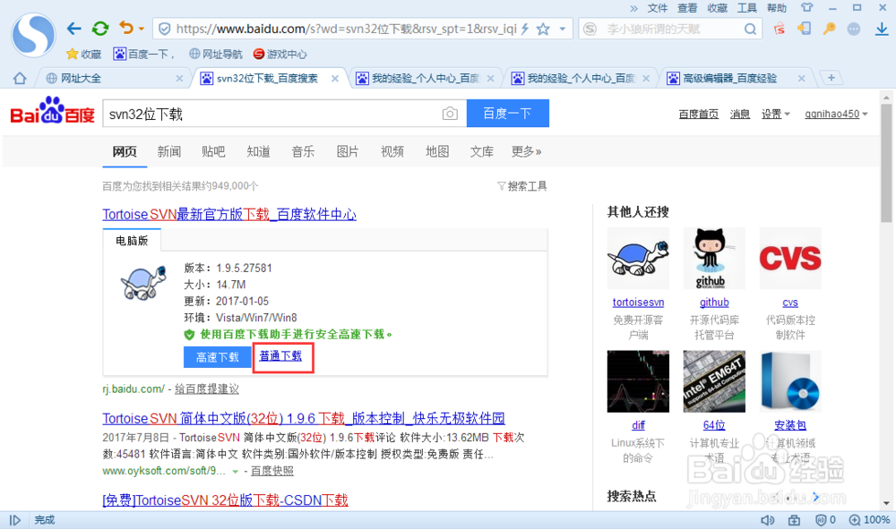Open the 文件 menu
Viewport: 896px width, 529px height.
(x=657, y=8)
